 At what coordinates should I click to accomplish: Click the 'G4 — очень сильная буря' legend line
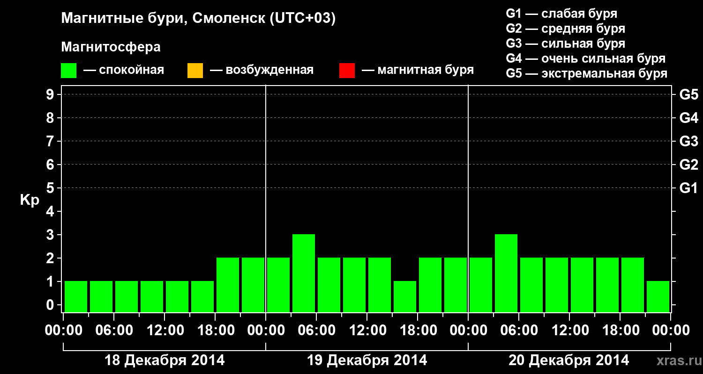[585, 58]
